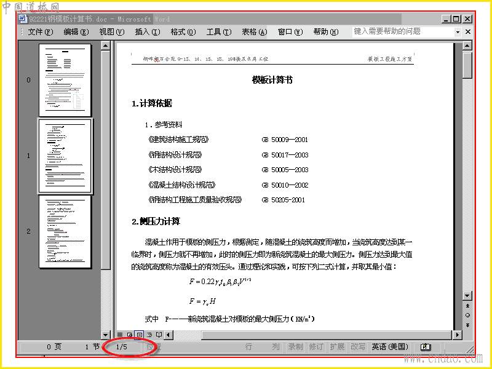The height and width of the screenshot is (369, 492).
Task: Open the 格式(O) menu
Action: pyautogui.click(x=183, y=32)
